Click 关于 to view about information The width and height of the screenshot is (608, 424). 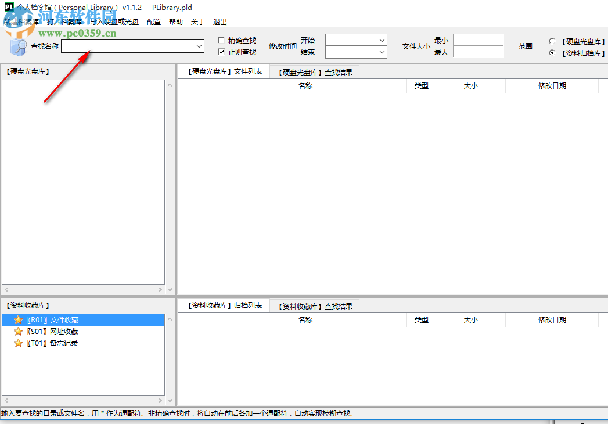(197, 21)
